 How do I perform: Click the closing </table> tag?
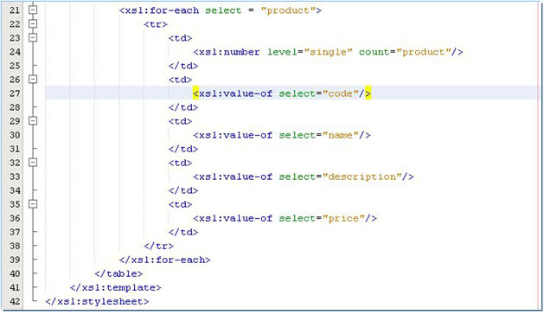pos(118,274)
